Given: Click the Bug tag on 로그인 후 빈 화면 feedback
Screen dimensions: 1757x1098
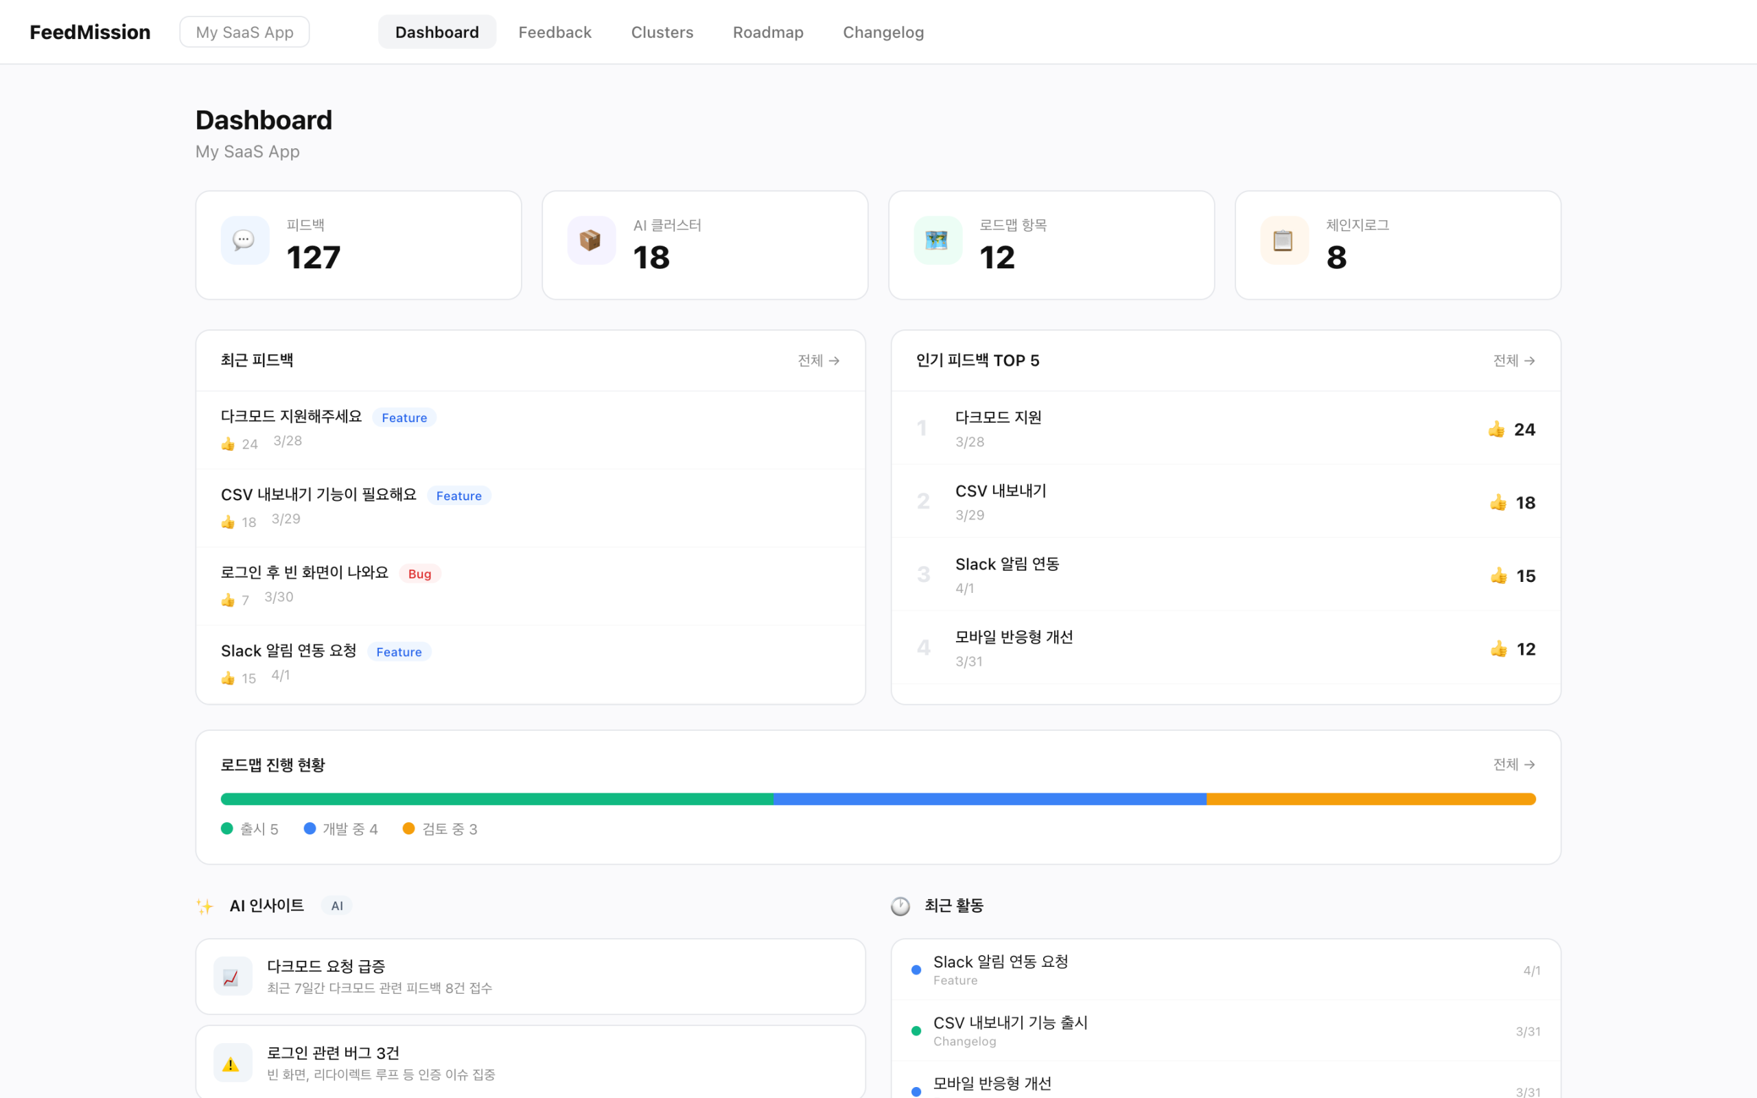Looking at the screenshot, I should 419,573.
